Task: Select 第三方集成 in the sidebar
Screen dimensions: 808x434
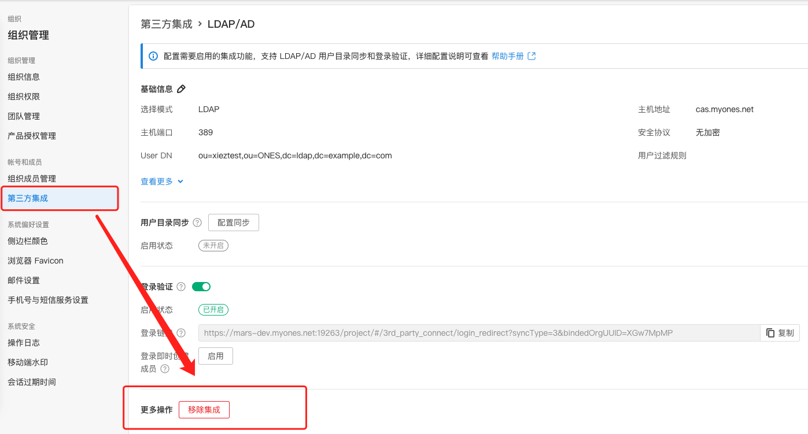Action: click(x=60, y=198)
